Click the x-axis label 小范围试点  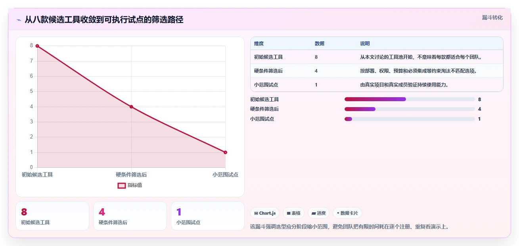(x=225, y=175)
